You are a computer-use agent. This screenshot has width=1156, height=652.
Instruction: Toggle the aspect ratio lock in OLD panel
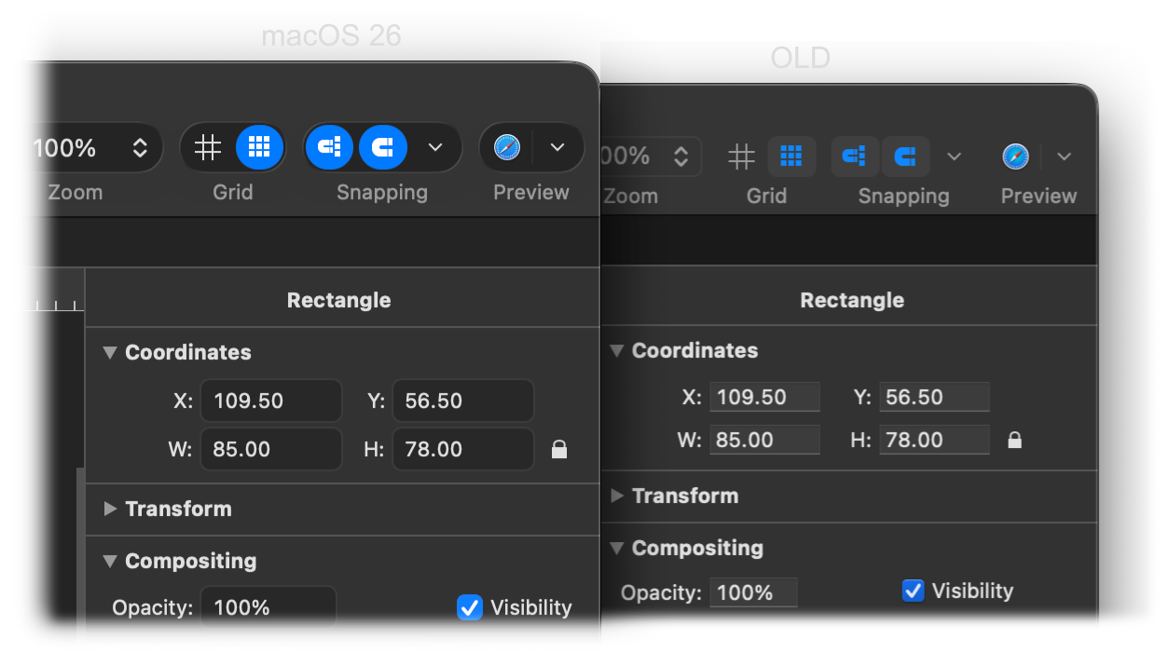(1015, 440)
